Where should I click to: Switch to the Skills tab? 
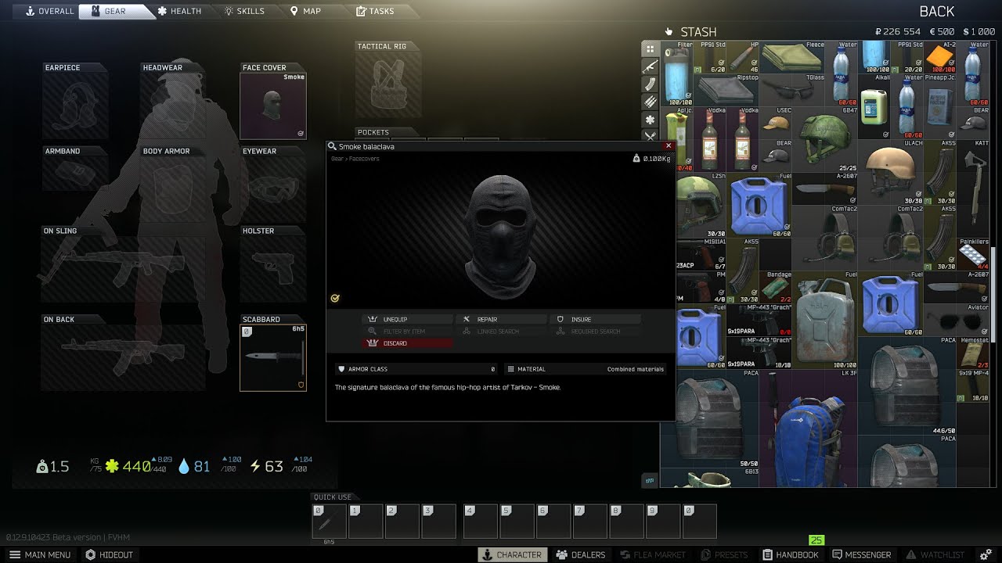pos(244,11)
